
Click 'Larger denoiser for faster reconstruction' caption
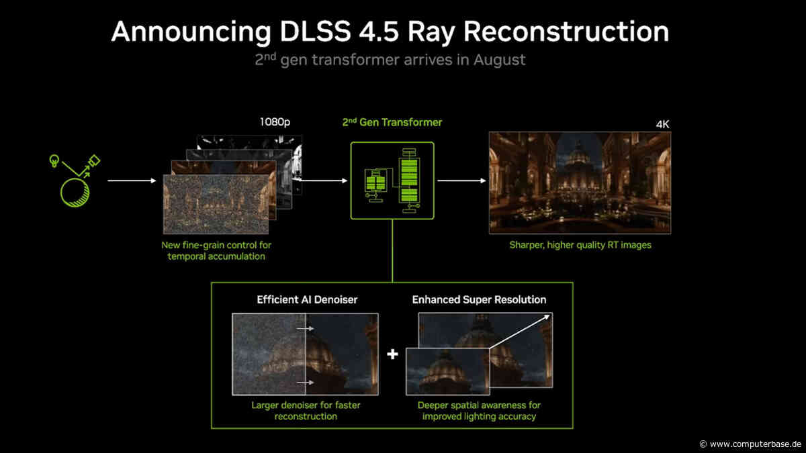(306, 411)
